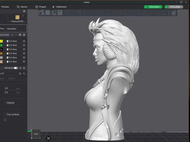Edit filament 8 preset icon
This screenshot has width=190, height=142.
coord(24,53)
